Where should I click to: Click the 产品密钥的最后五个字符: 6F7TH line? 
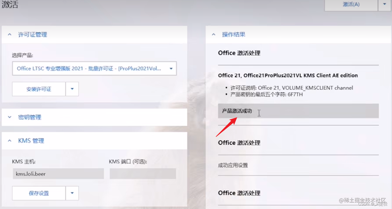pyautogui.click(x=267, y=94)
